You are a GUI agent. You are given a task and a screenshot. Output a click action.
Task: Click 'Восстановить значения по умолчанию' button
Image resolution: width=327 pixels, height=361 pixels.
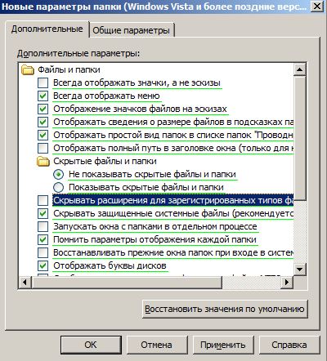point(225,309)
